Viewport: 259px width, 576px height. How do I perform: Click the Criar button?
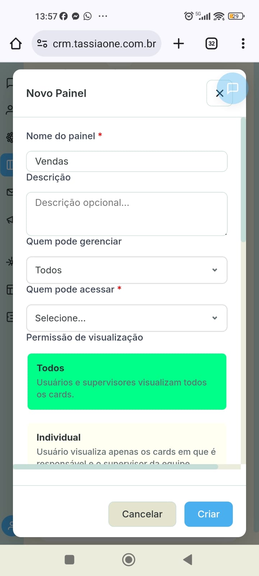point(208,514)
